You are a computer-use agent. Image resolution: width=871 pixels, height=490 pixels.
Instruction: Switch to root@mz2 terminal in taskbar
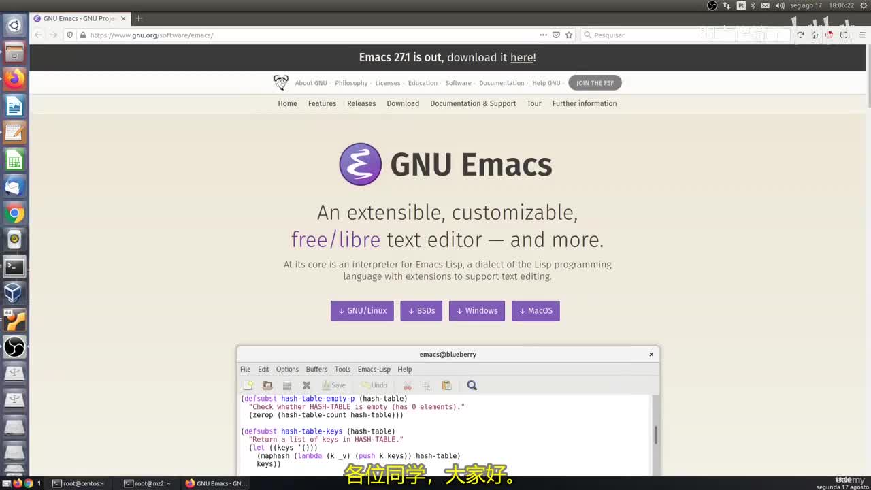click(x=147, y=483)
